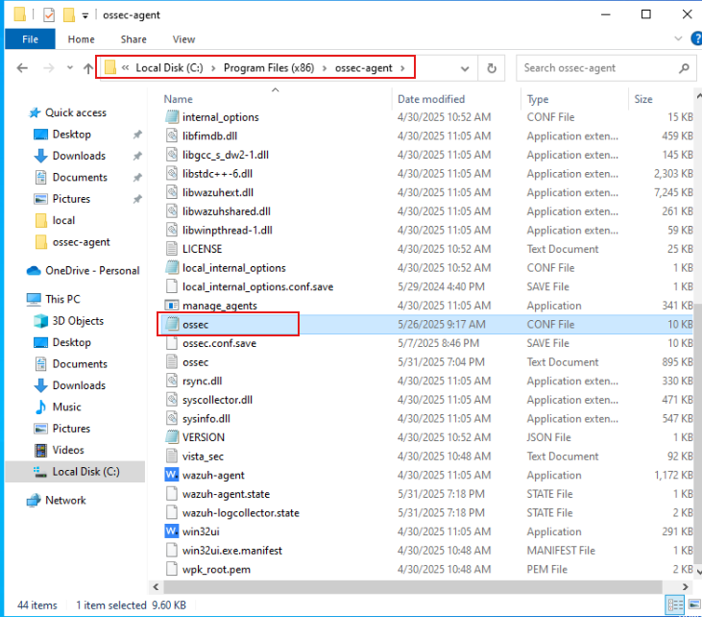The height and width of the screenshot is (617, 702).
Task: Go up one folder level arrow
Action: click(88, 68)
